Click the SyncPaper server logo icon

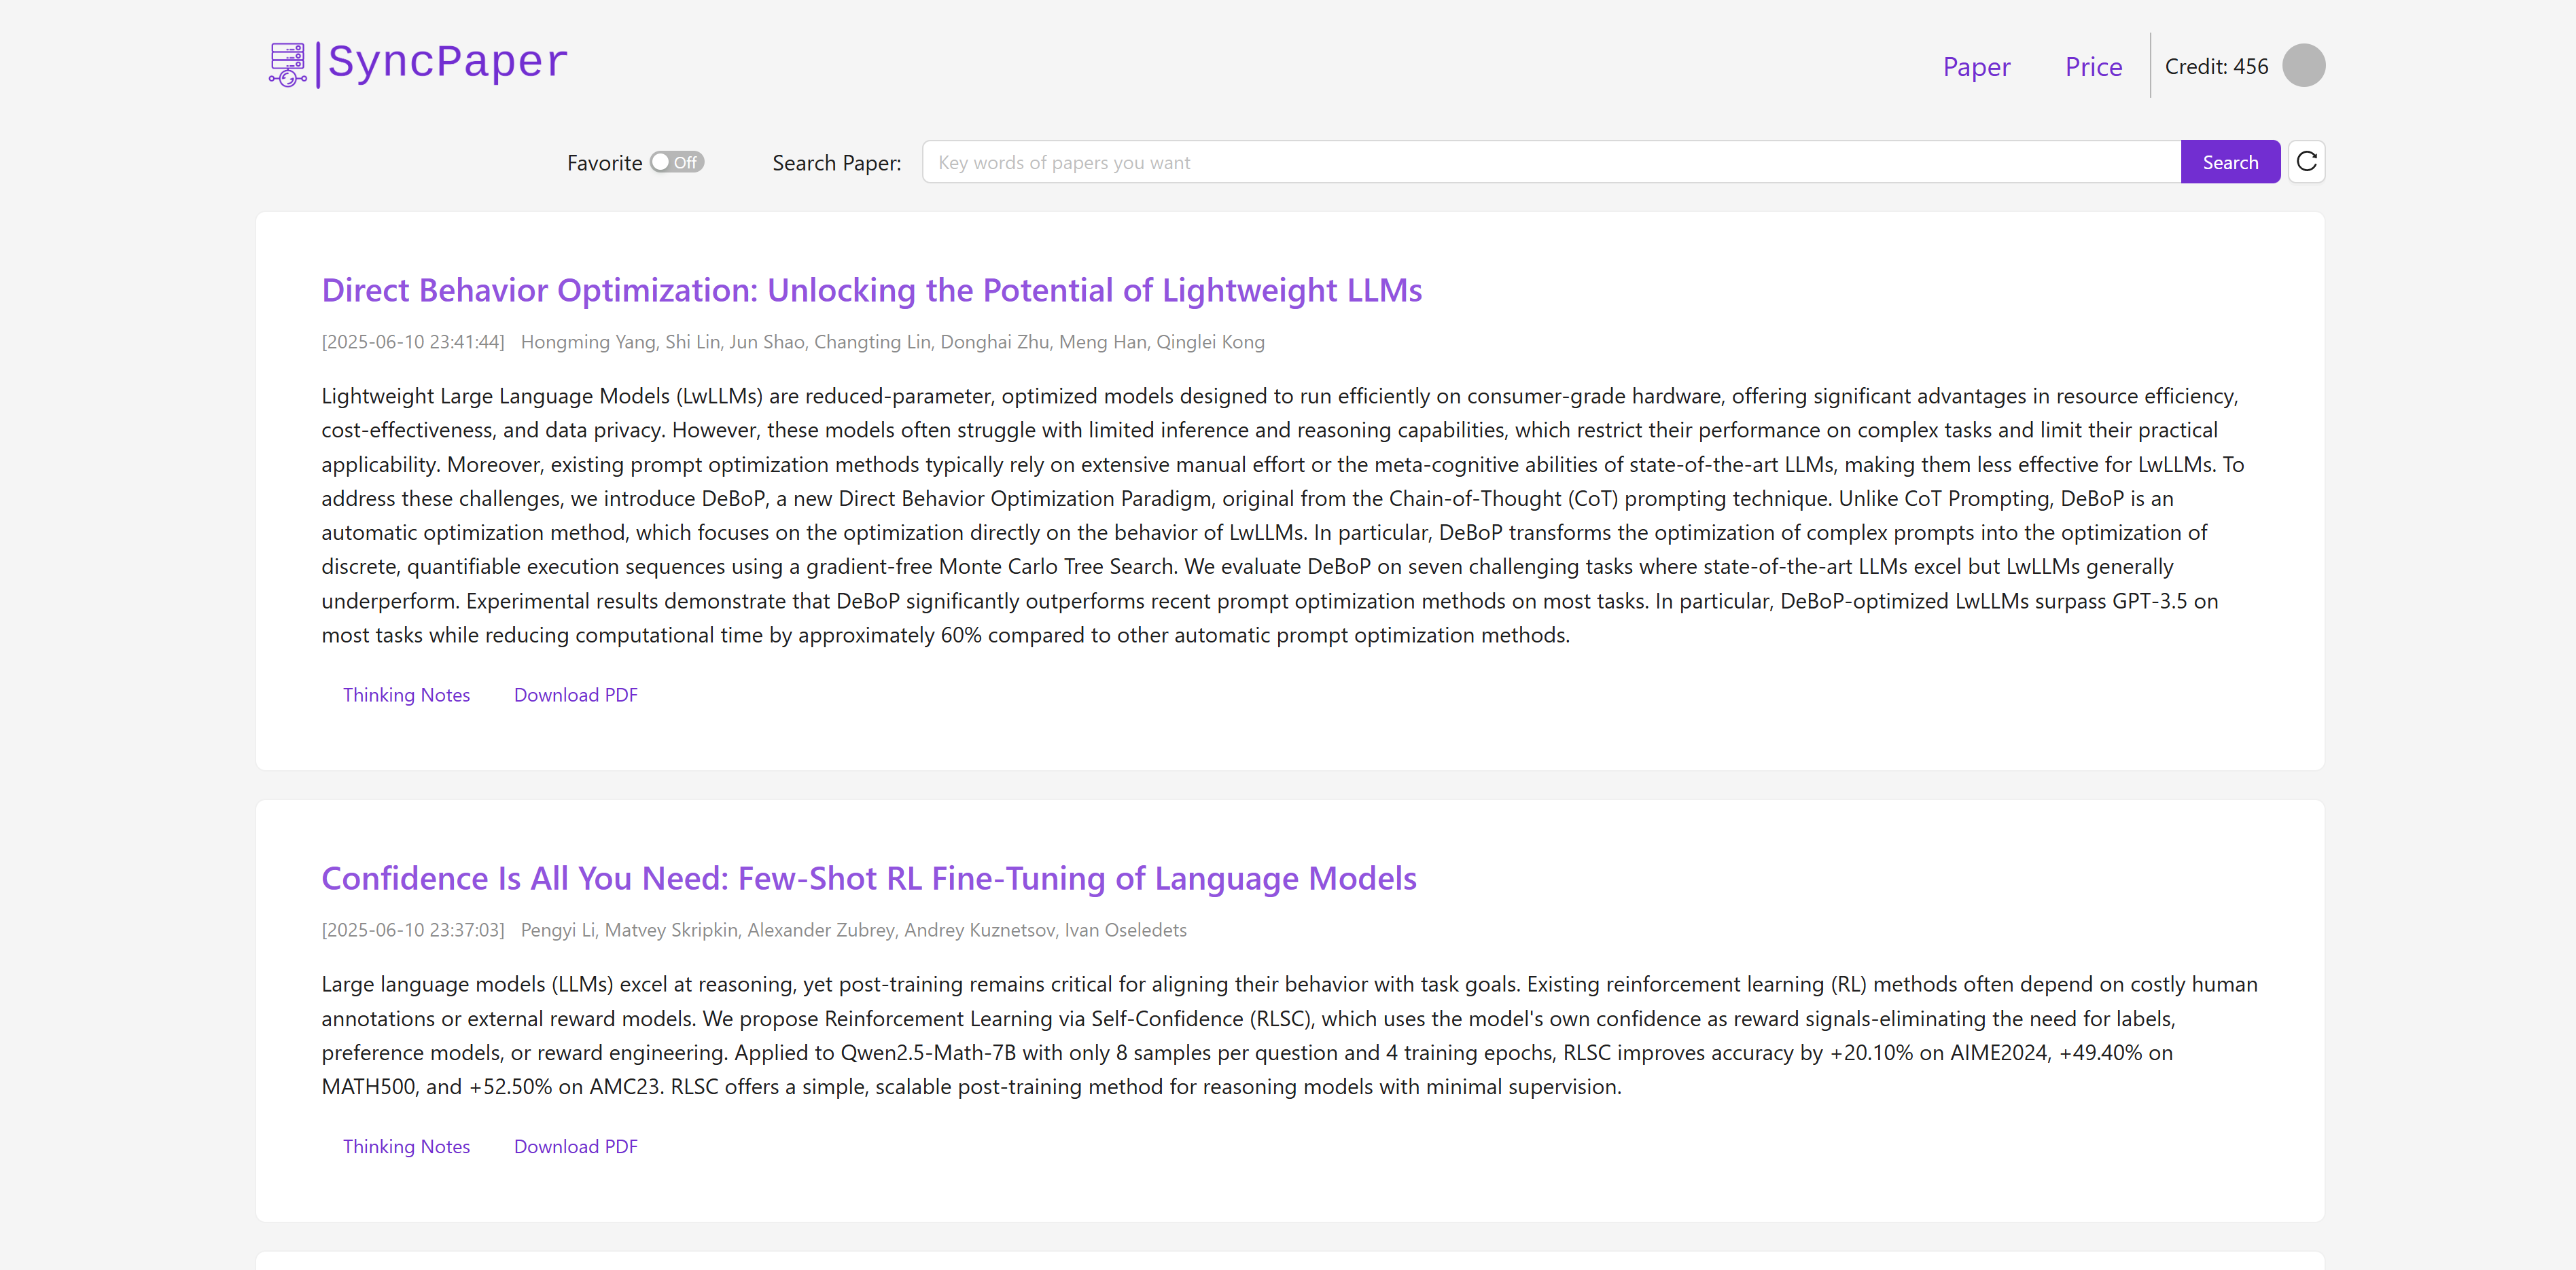coord(288,65)
